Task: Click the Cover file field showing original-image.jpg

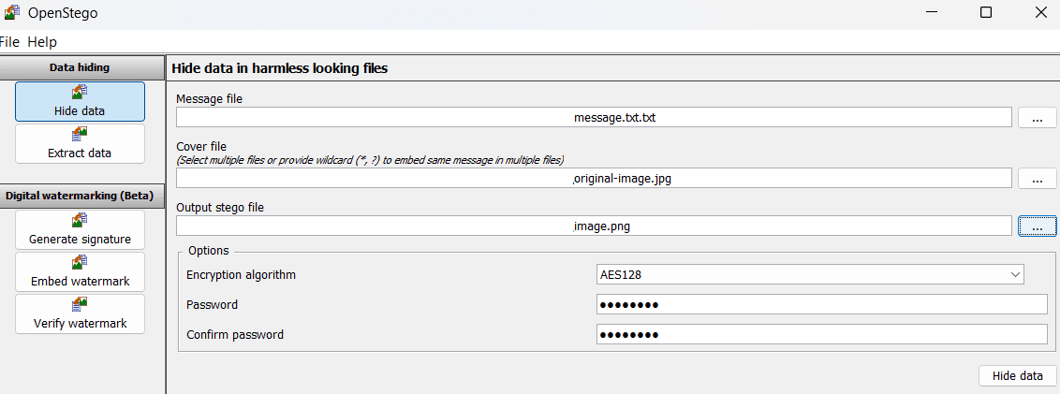Action: [x=595, y=179]
